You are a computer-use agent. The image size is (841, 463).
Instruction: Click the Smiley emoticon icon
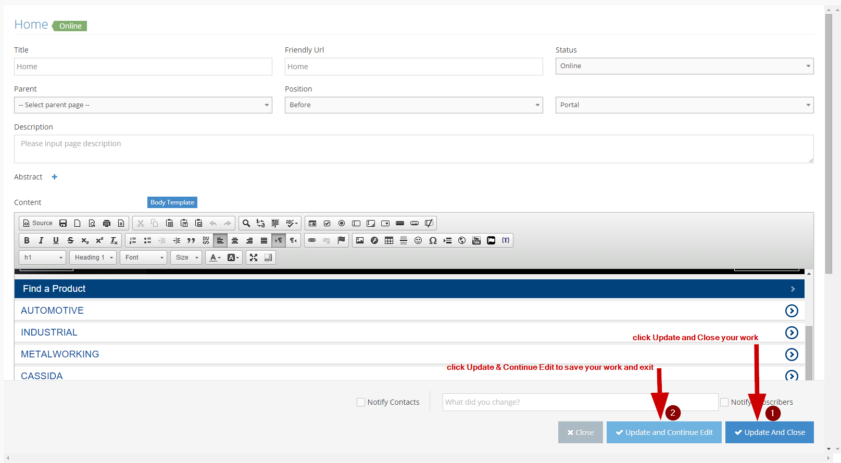[x=418, y=240]
